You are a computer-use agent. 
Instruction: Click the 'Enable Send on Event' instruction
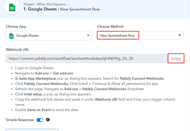[47, 110]
